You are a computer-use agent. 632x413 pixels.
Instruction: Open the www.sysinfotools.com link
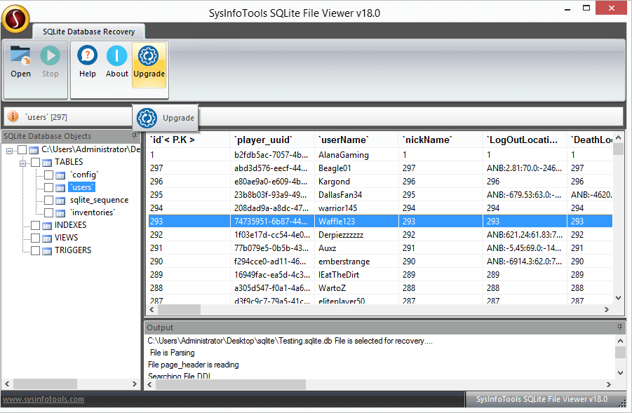[x=42, y=399]
